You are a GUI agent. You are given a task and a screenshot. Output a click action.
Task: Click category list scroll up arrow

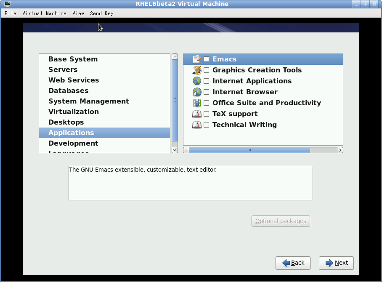[x=175, y=56]
